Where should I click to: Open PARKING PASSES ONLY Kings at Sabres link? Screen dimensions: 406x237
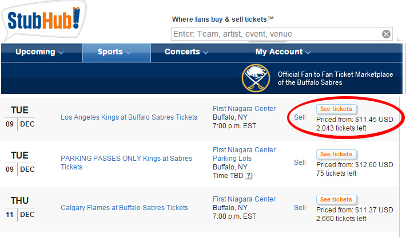coord(126,163)
